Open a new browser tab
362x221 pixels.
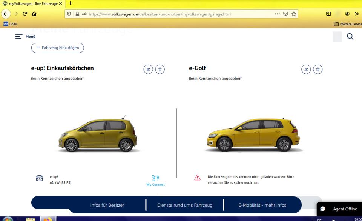click(x=71, y=3)
